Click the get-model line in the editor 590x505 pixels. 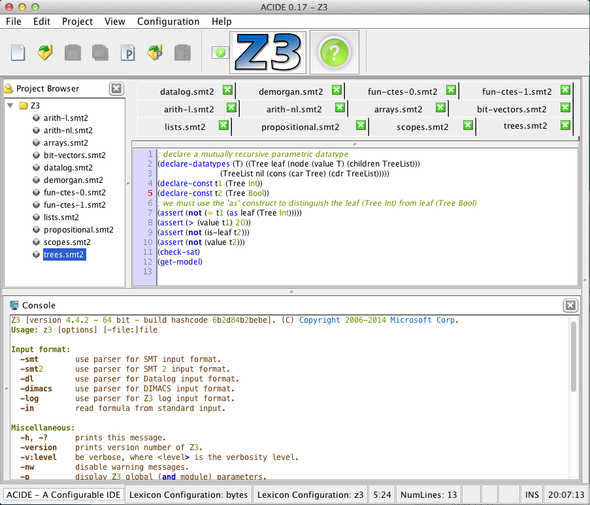[180, 261]
